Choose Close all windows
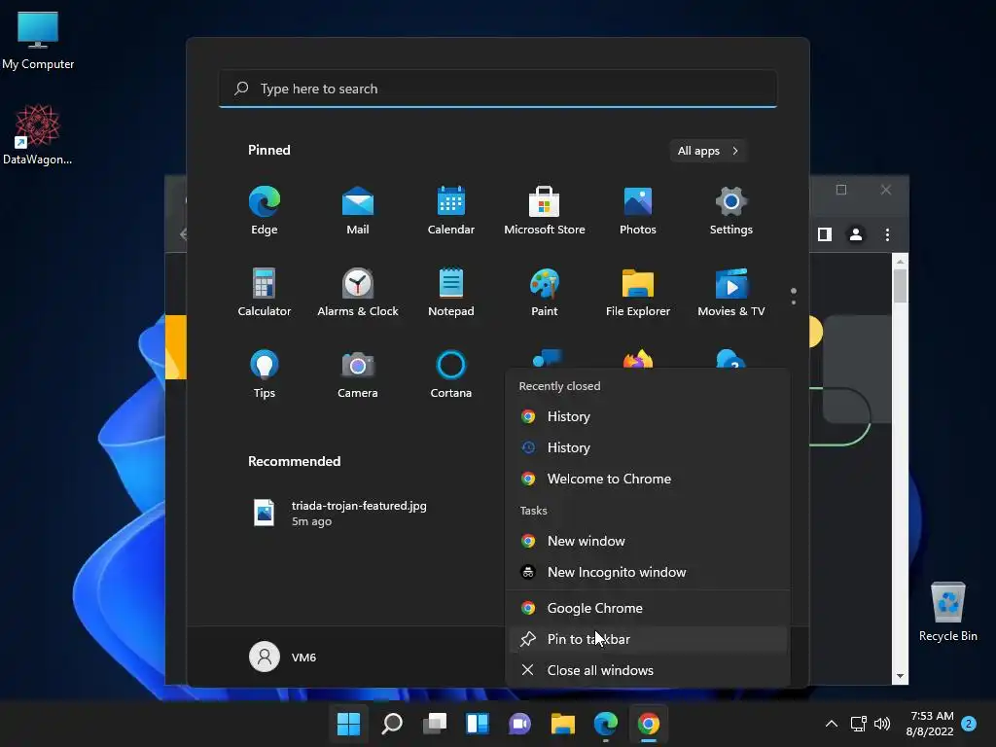The height and width of the screenshot is (747, 996). pyautogui.click(x=648, y=671)
